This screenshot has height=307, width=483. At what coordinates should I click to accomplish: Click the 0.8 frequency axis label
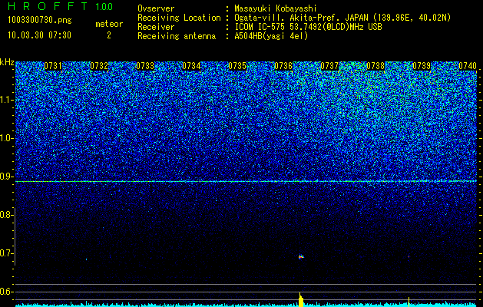pos(5,215)
